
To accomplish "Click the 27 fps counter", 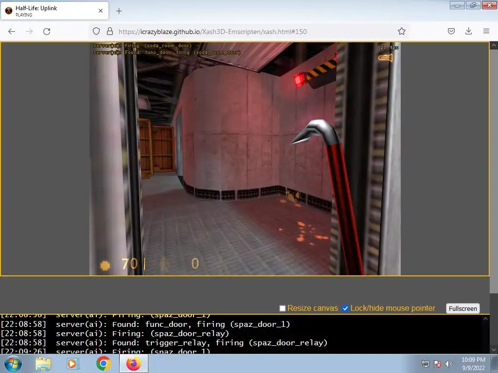I will click(x=389, y=48).
